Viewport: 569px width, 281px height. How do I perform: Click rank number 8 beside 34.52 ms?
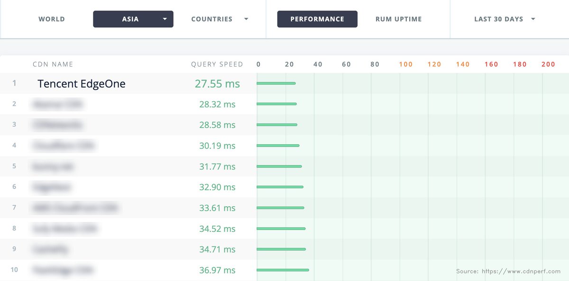14,228
